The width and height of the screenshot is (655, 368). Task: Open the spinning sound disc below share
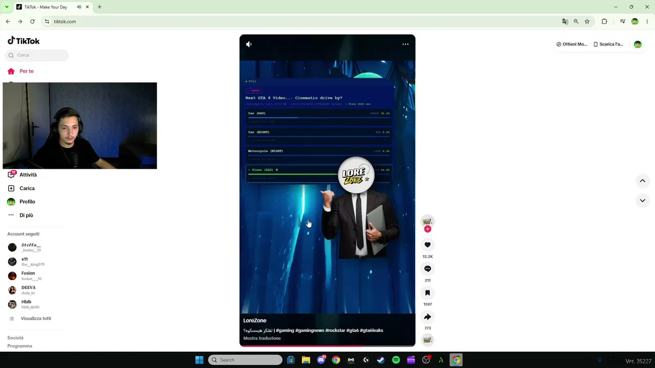427,340
